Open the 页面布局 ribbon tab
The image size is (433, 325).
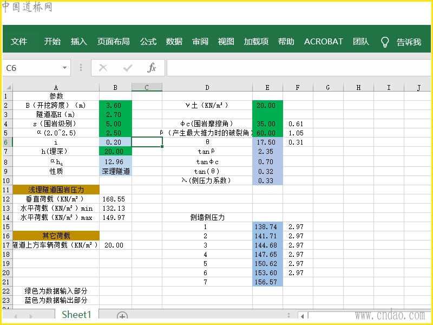114,42
